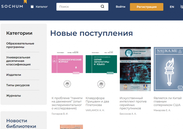
Task: Open the Каталог menu
Action: tap(42, 7)
